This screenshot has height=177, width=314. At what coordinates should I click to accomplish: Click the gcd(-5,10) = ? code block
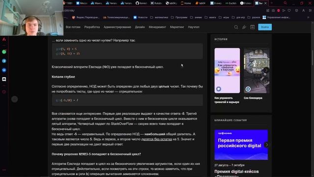(128, 100)
